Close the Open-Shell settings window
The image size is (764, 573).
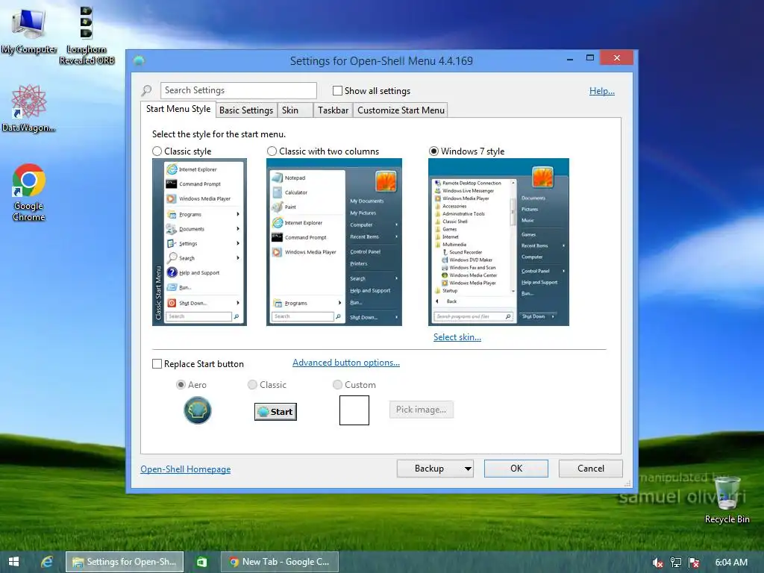point(617,58)
